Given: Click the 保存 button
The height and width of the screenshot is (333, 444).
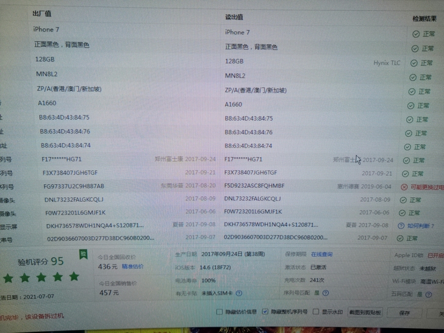Looking at the screenshot, I should (x=404, y=313).
